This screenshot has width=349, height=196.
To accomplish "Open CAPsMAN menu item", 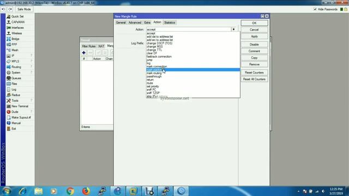I will (18, 22).
